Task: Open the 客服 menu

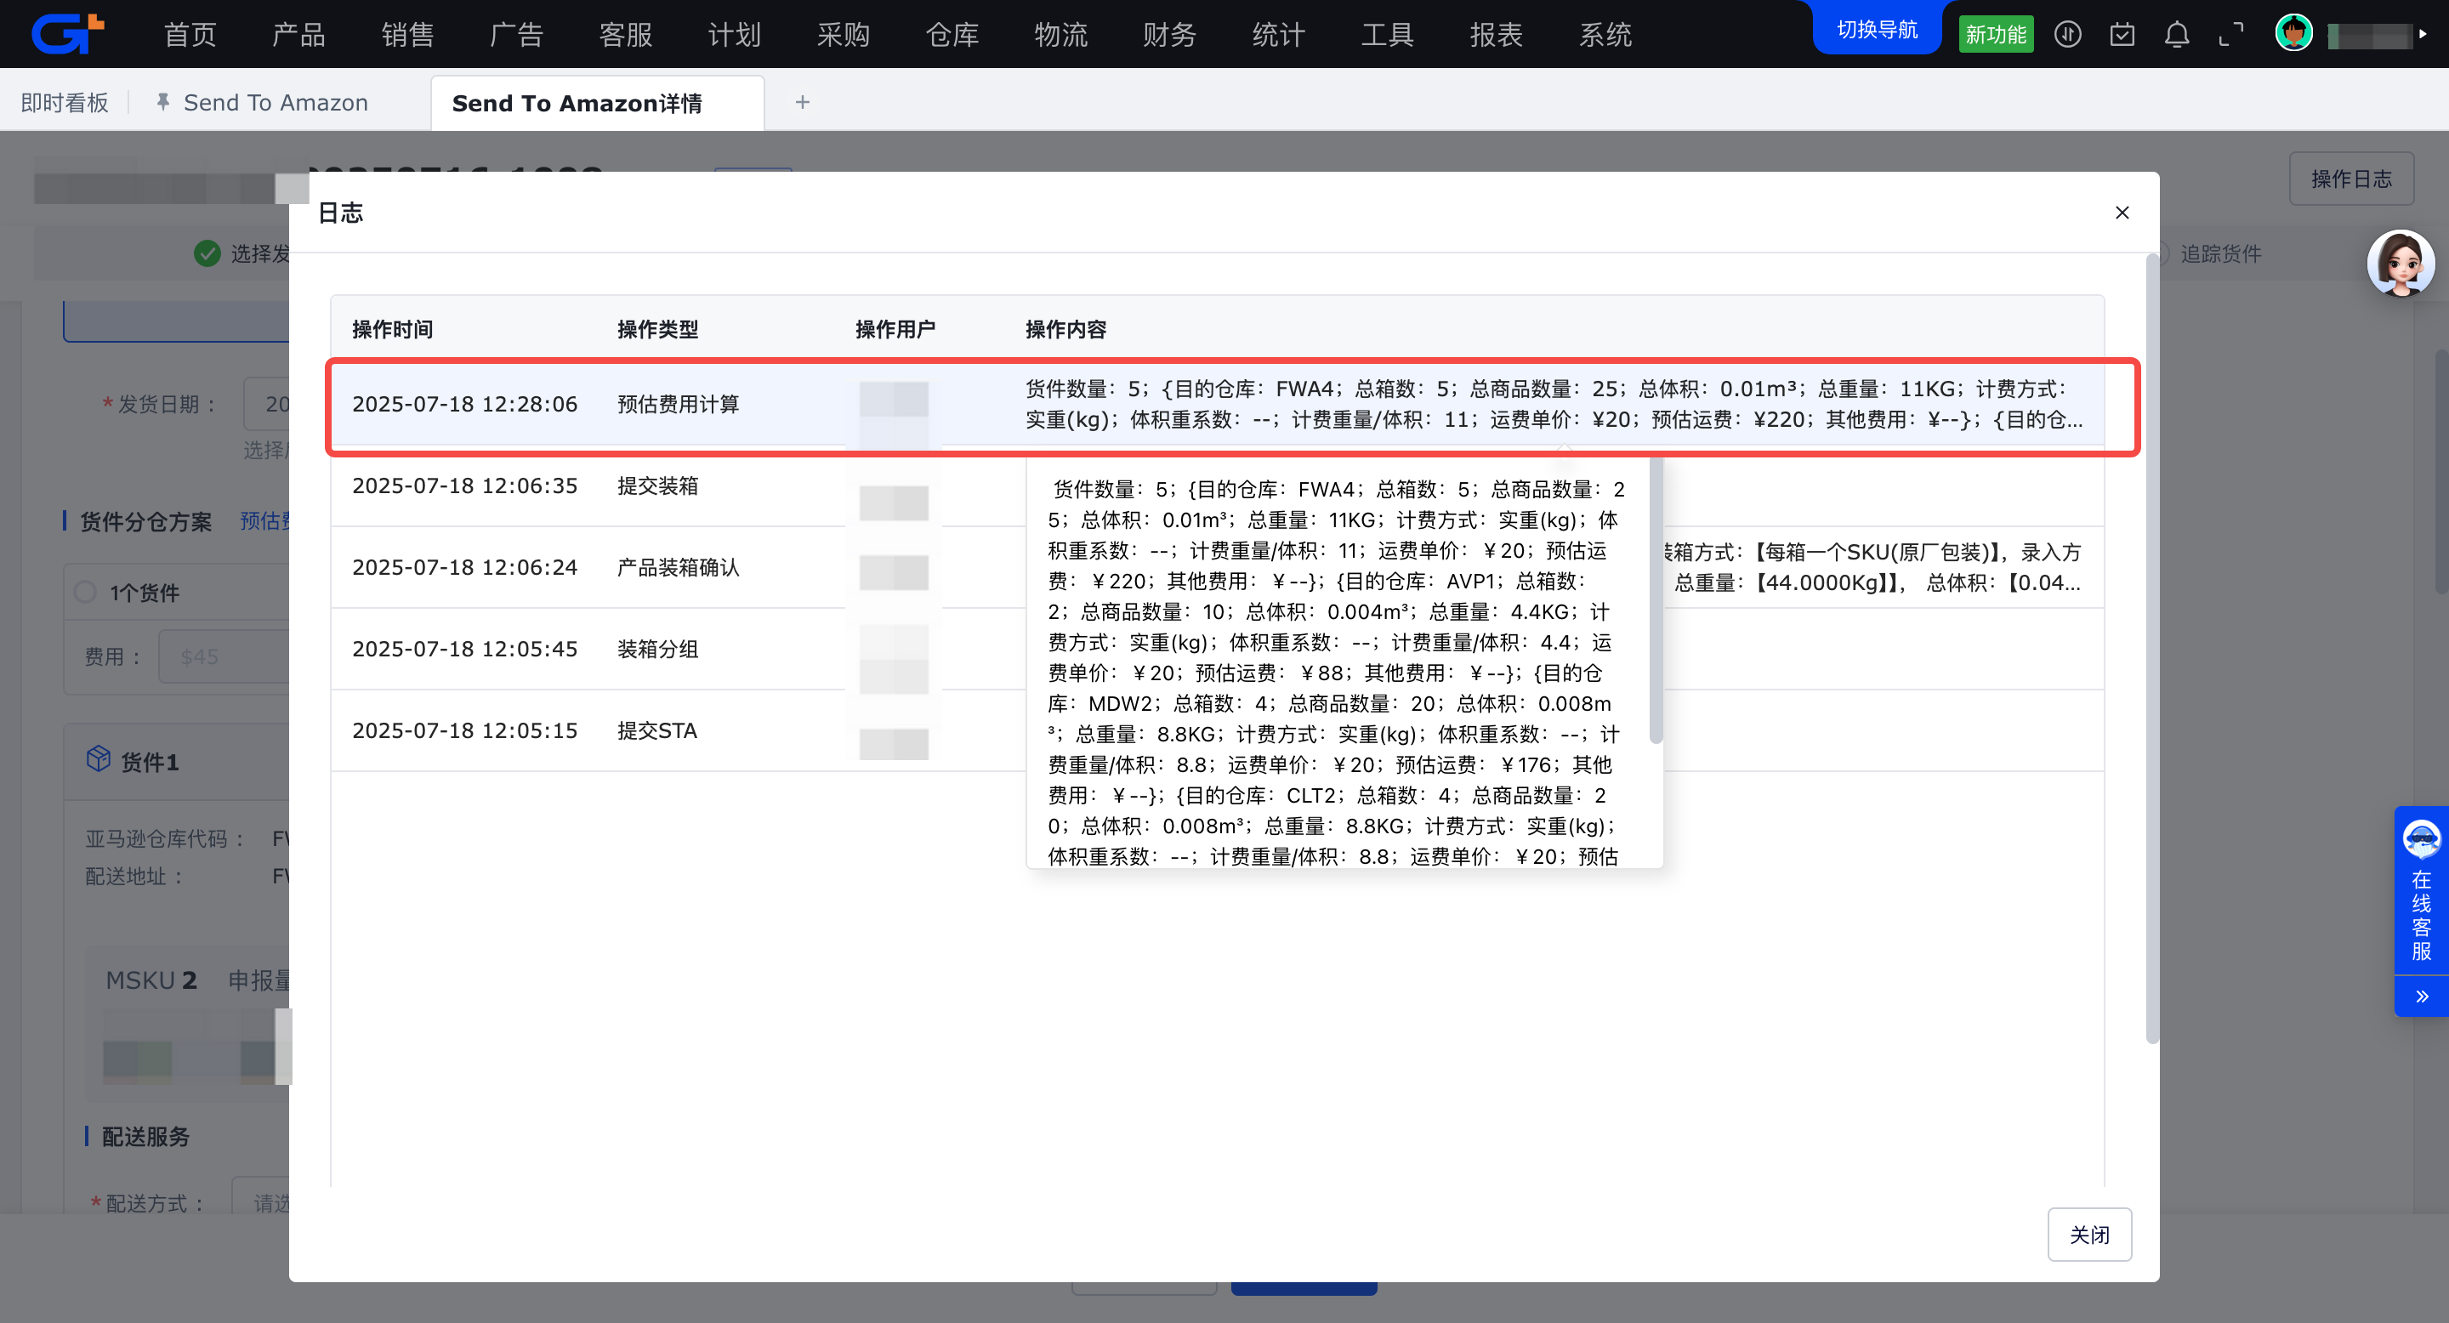Action: [626, 35]
